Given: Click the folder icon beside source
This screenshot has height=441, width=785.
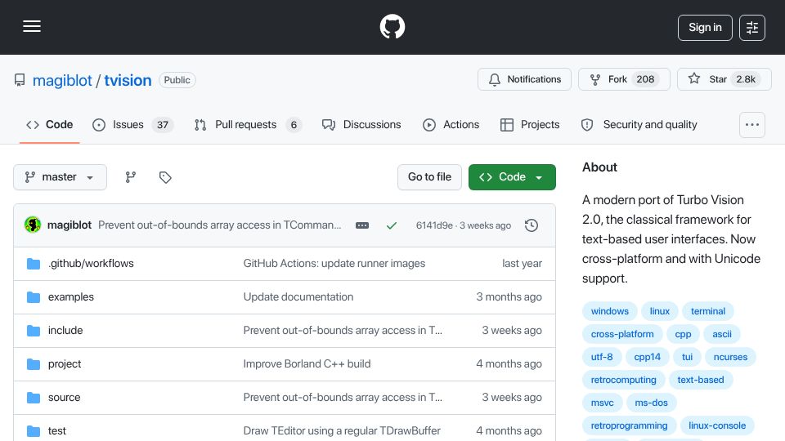Looking at the screenshot, I should [x=34, y=398].
